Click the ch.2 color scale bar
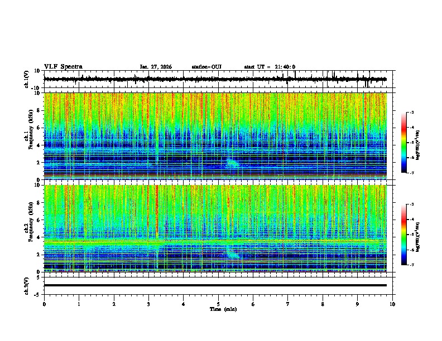 [403, 235]
